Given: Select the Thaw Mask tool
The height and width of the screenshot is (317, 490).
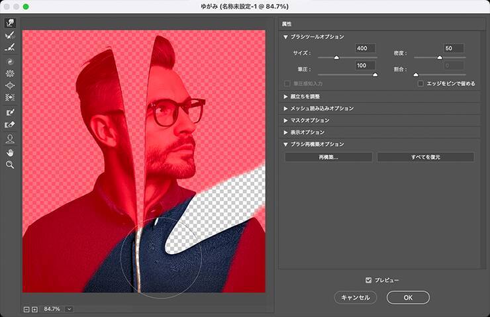Looking at the screenshot, I should (x=10, y=124).
